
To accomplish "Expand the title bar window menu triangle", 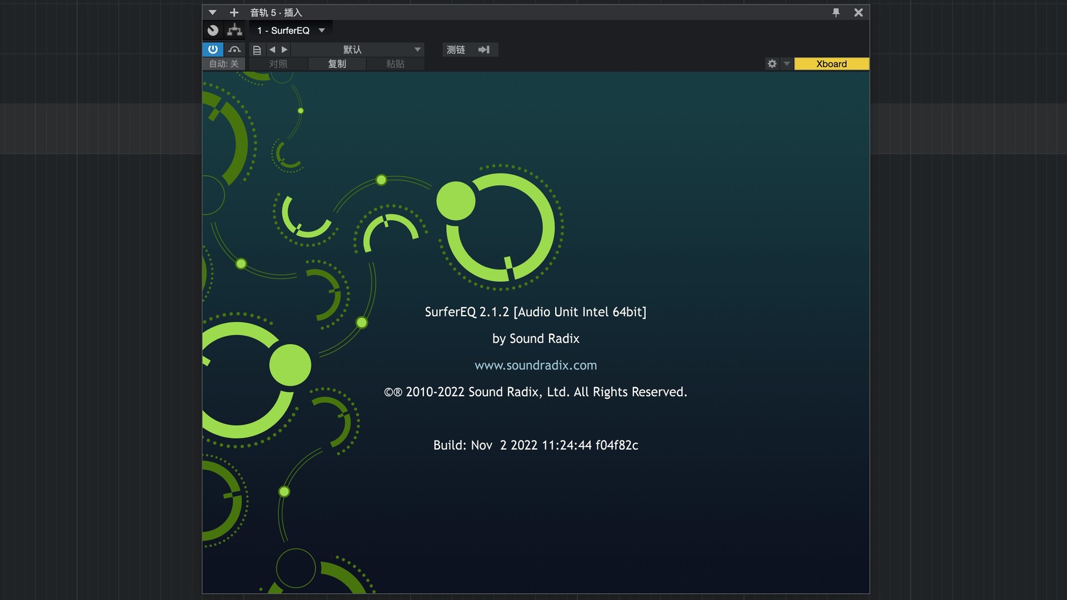I will pyautogui.click(x=212, y=12).
